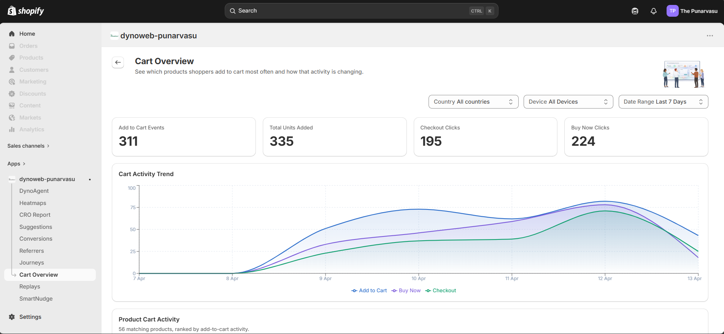This screenshot has height=334, width=724.
Task: Click the TP profile avatar
Action: point(672,11)
